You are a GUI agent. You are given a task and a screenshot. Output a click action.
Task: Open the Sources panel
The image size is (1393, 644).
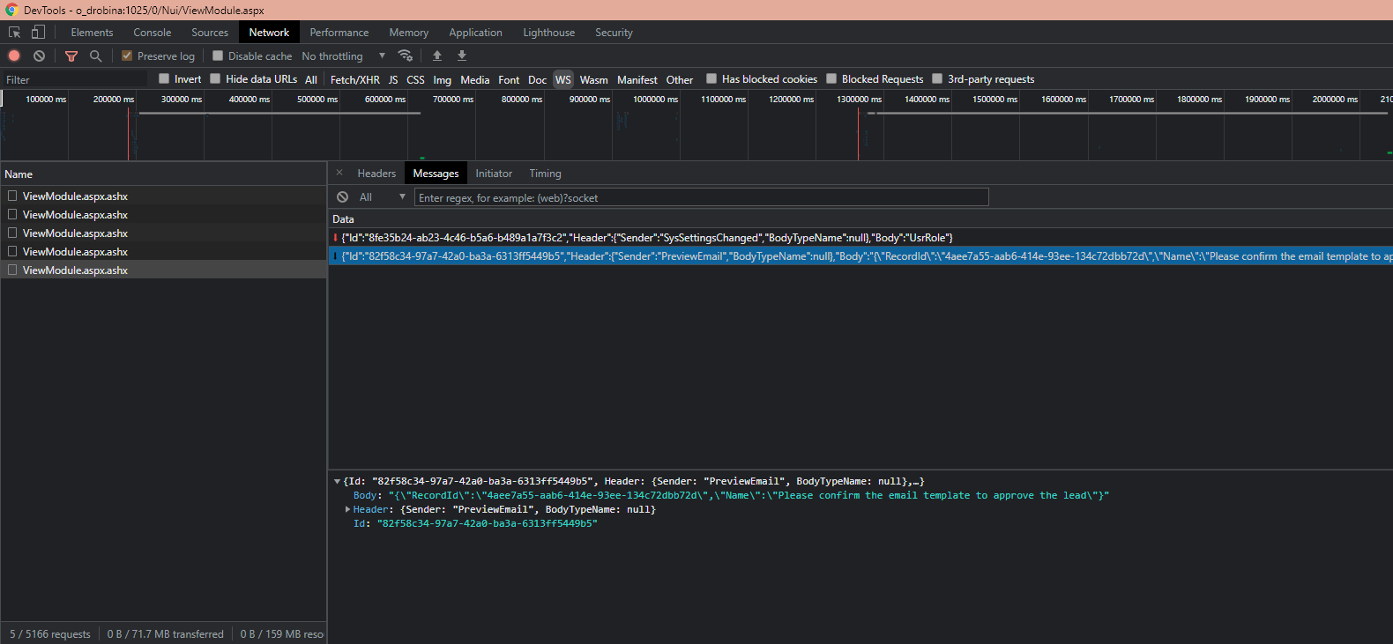click(210, 33)
